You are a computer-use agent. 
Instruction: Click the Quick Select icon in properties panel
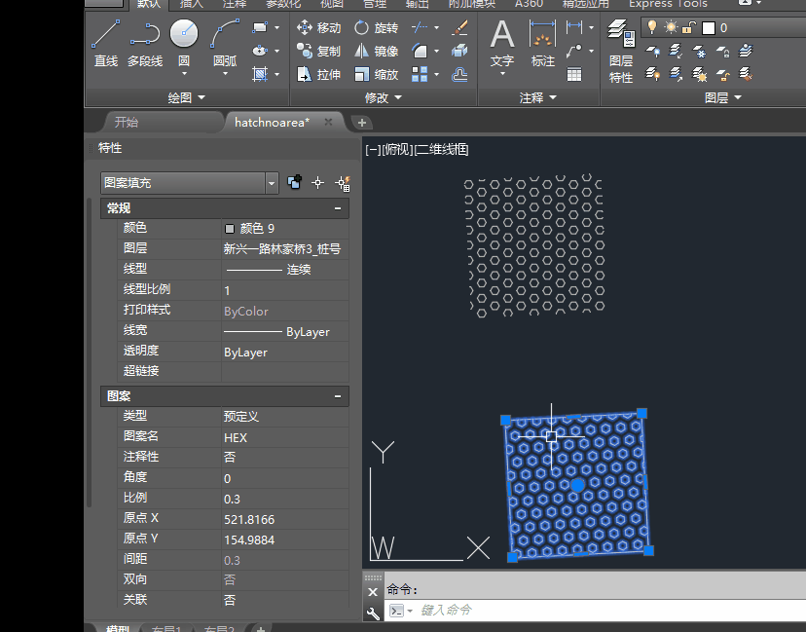(344, 182)
